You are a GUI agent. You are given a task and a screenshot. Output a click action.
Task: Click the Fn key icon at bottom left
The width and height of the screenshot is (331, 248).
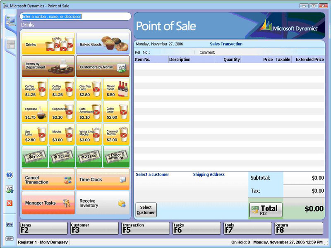pos(9,225)
